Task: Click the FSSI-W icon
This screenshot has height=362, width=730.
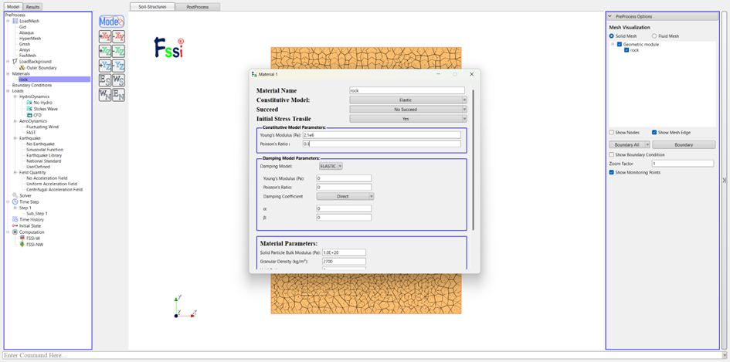Action: tap(22, 238)
